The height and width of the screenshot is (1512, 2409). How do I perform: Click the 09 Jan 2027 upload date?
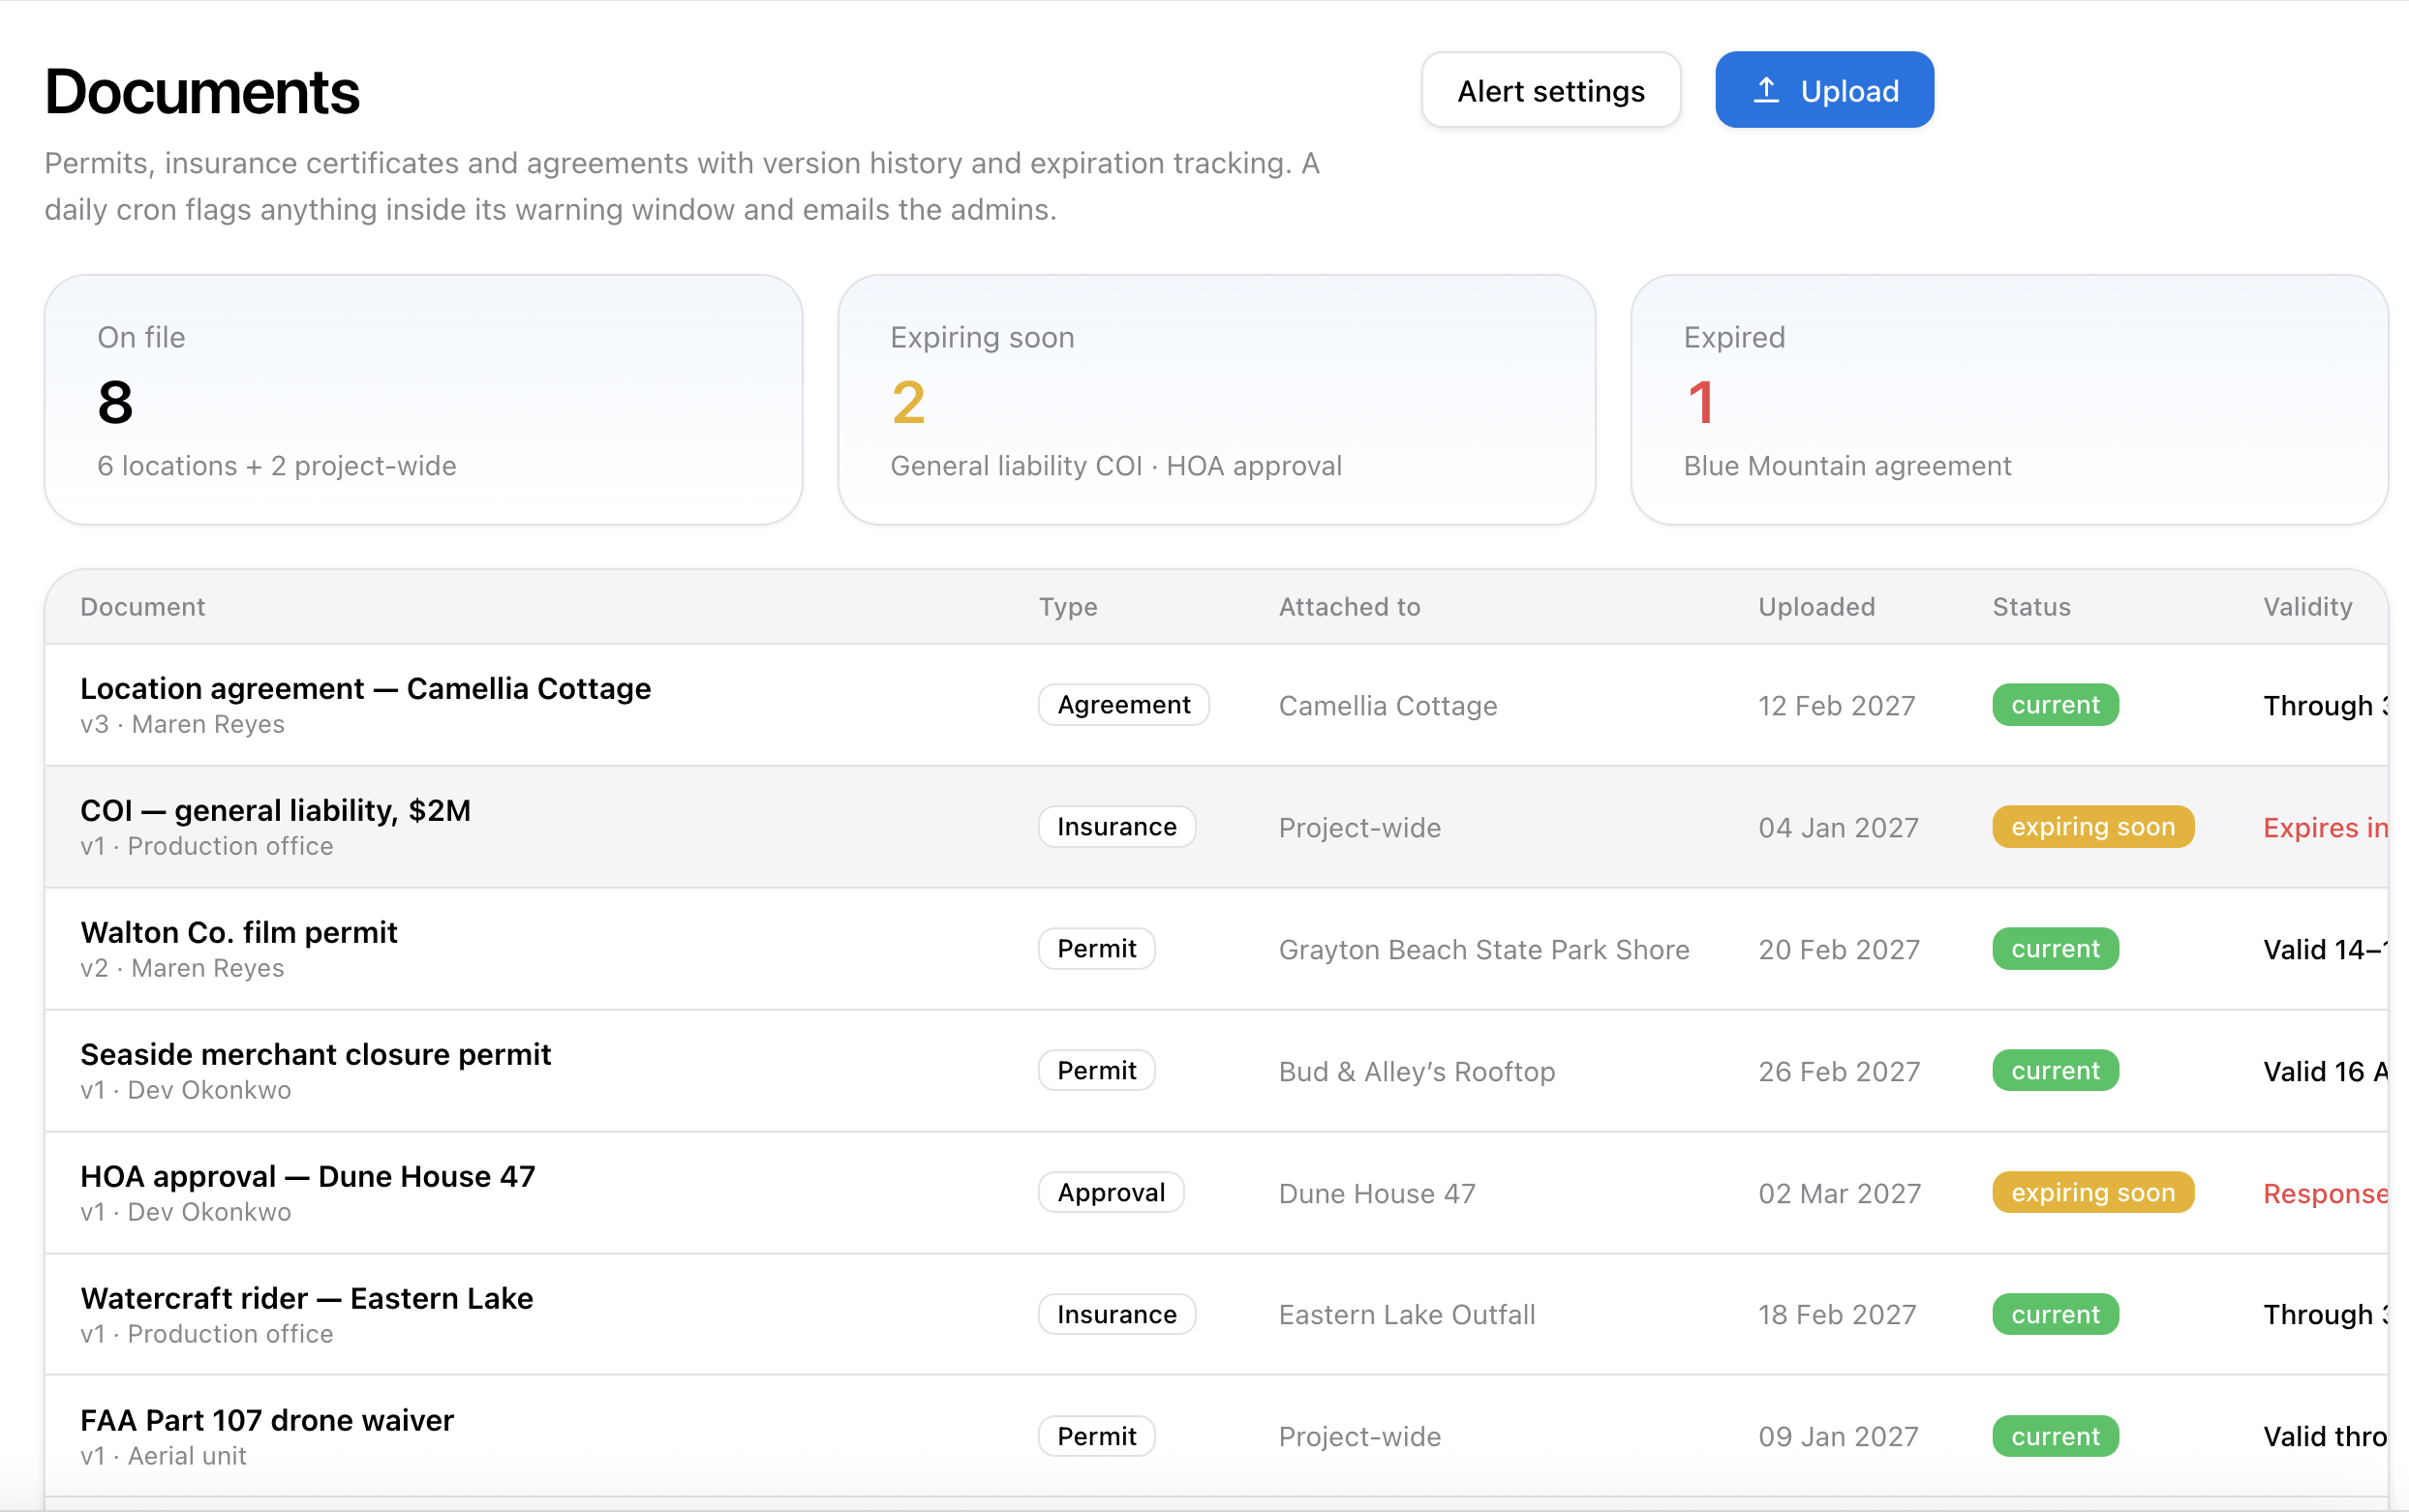pyautogui.click(x=1838, y=1436)
